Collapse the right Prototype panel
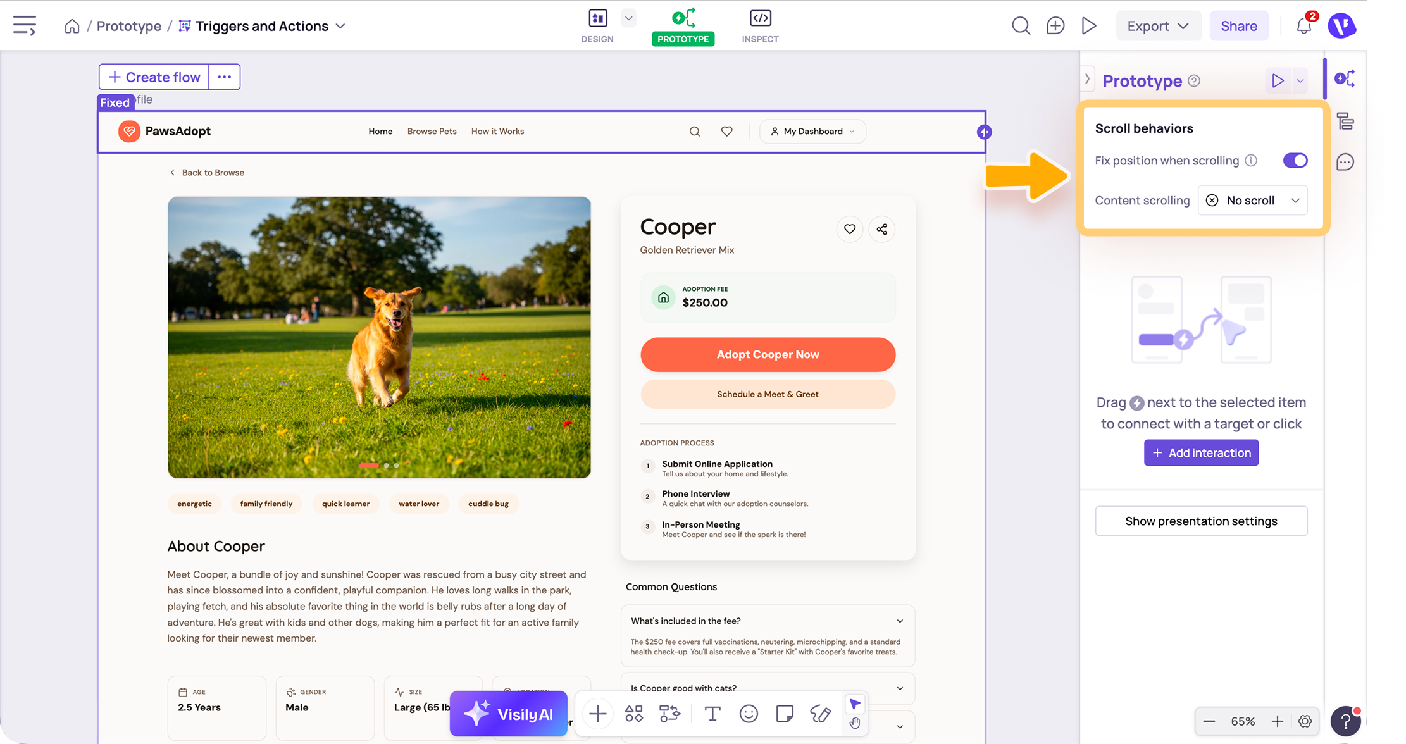The height and width of the screenshot is (744, 1406). (1087, 79)
